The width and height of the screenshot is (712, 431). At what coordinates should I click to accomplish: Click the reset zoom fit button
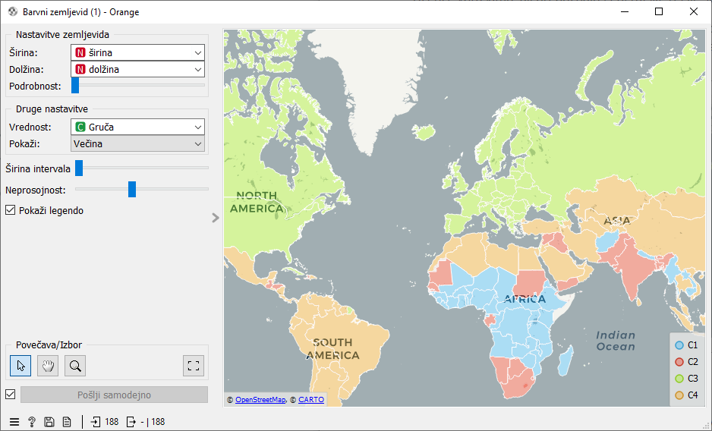[x=194, y=366]
